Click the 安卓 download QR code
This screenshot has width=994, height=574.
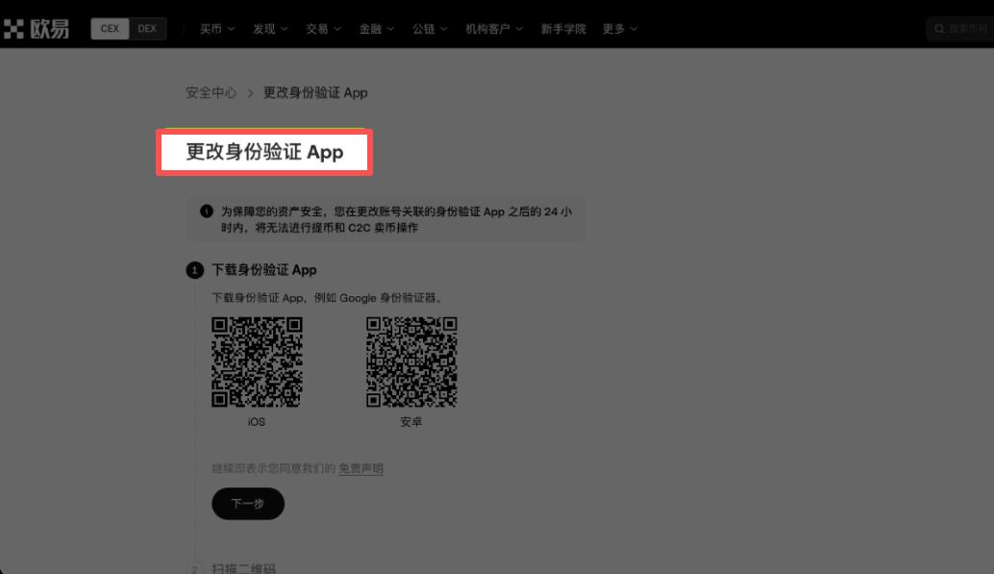(411, 362)
